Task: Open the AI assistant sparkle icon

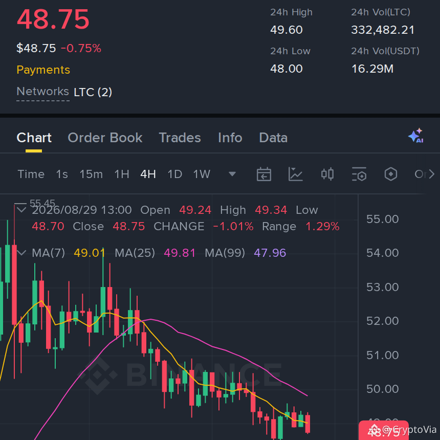Action: click(416, 136)
